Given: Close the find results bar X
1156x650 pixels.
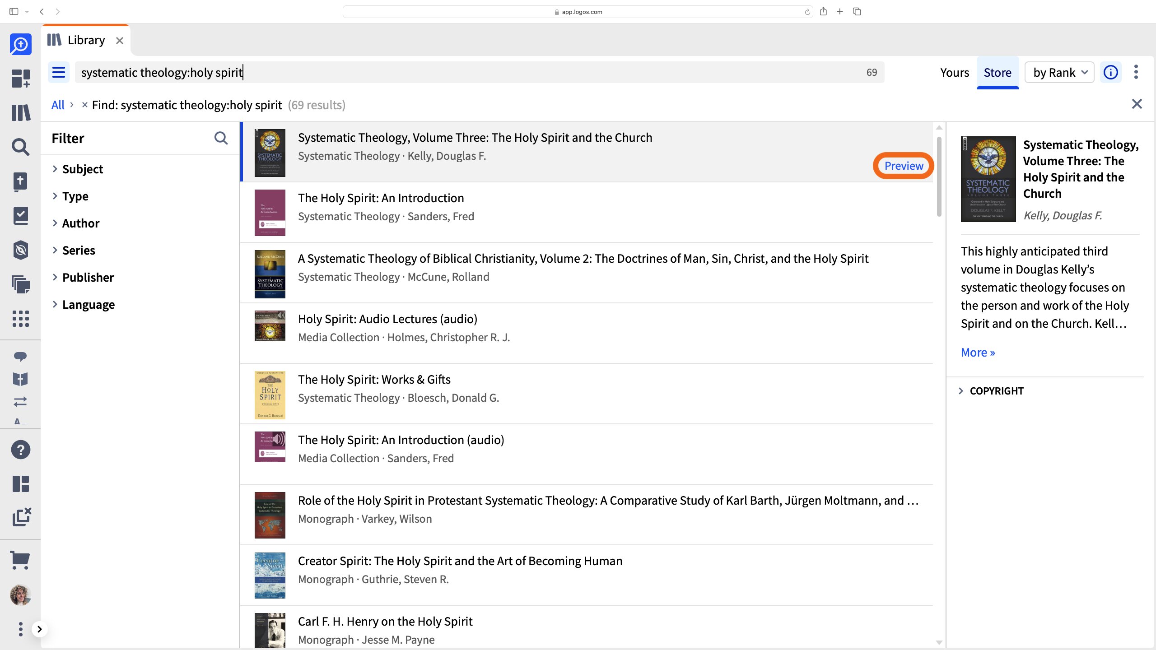Looking at the screenshot, I should click(x=1137, y=104).
